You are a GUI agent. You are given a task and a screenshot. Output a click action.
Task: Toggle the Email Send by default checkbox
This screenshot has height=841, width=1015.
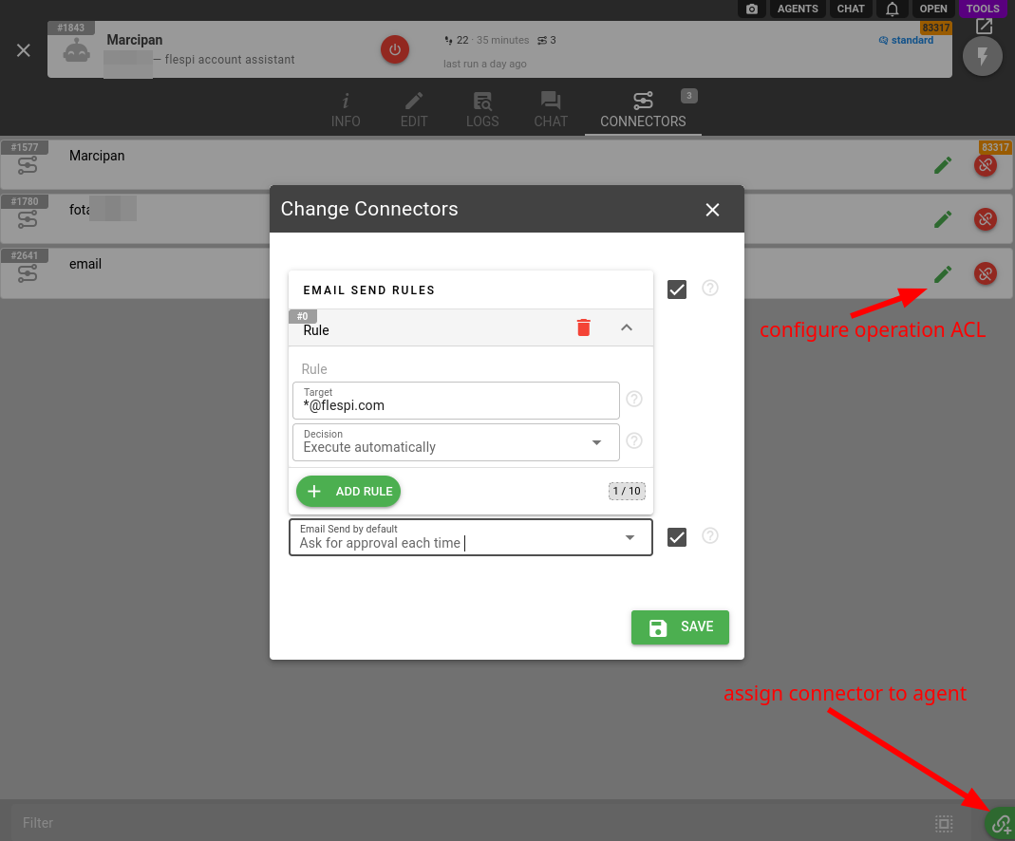click(677, 537)
